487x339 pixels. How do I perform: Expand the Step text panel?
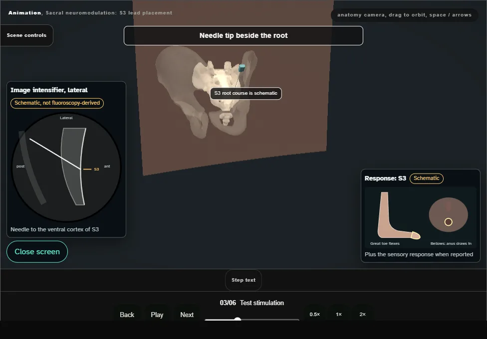click(x=243, y=280)
